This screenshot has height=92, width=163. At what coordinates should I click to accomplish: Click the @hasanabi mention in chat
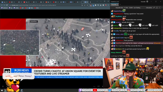[x=157, y=43]
